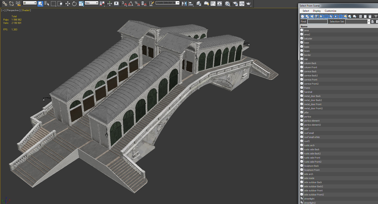378x204 pixels.
Task: Toggle Display Geometry filter in Select From Scene
Action: [302, 16]
